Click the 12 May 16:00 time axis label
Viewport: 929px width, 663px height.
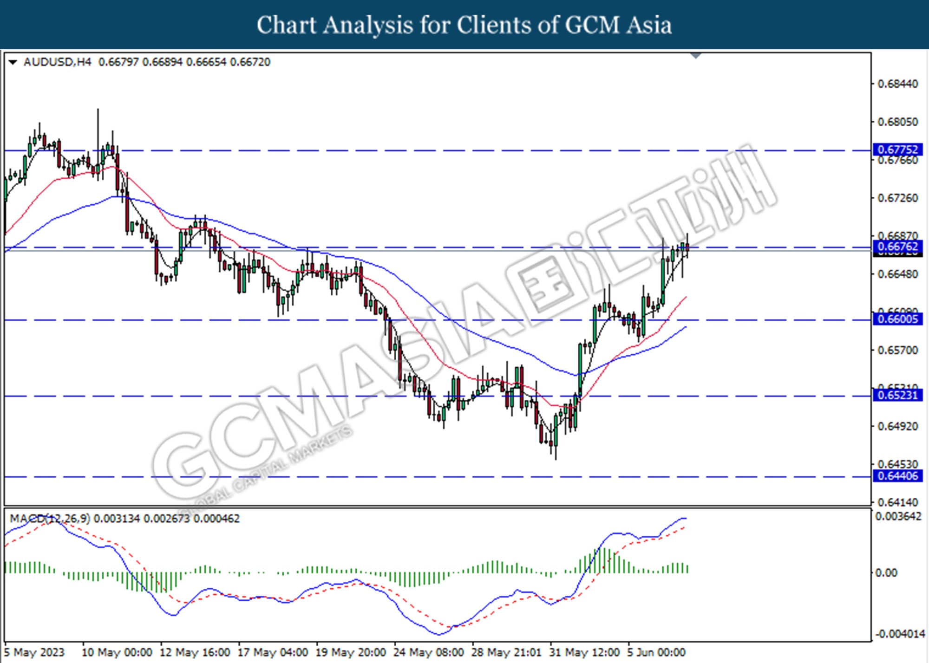[x=195, y=653]
